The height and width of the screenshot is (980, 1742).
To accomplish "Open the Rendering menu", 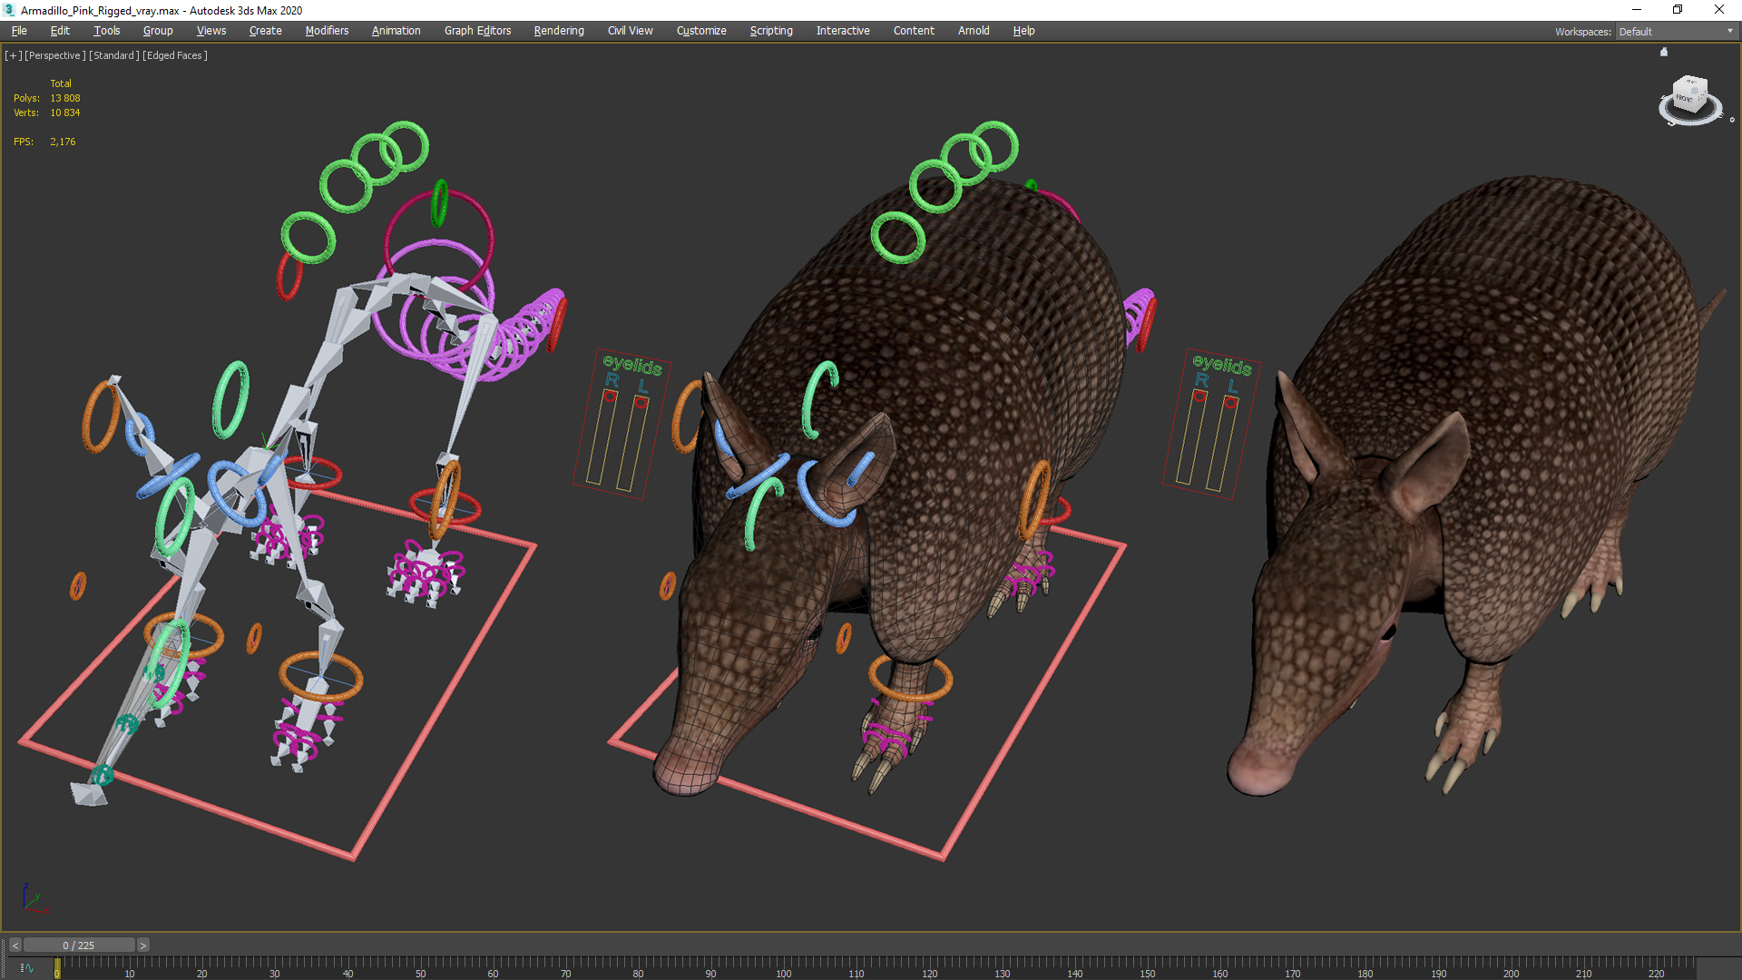I will coord(558,31).
